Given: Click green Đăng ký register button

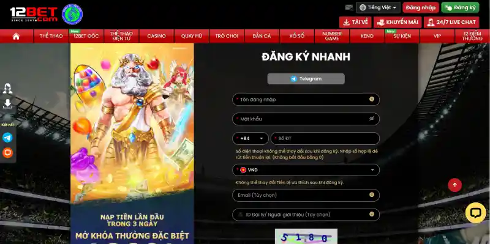Looking at the screenshot, I should click(x=460, y=7).
